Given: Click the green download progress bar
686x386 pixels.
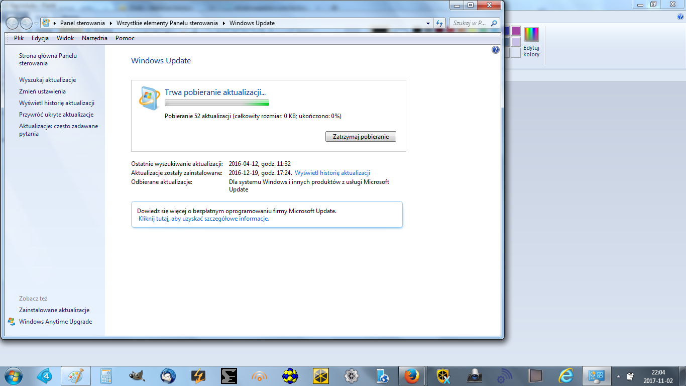Looking at the screenshot, I should point(217,103).
